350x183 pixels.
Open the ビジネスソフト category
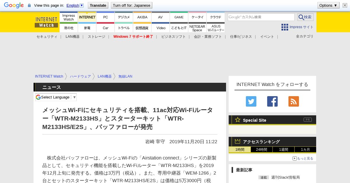174,37
